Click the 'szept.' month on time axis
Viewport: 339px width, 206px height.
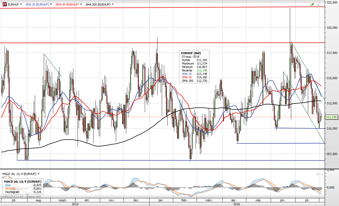coord(62,200)
